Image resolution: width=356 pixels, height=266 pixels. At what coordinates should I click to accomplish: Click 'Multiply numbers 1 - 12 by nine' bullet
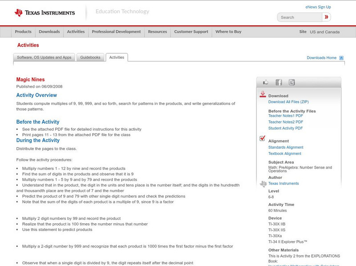[74, 169]
